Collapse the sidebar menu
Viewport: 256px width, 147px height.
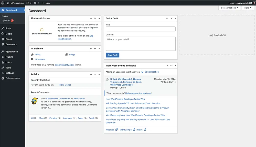click(x=13, y=78)
